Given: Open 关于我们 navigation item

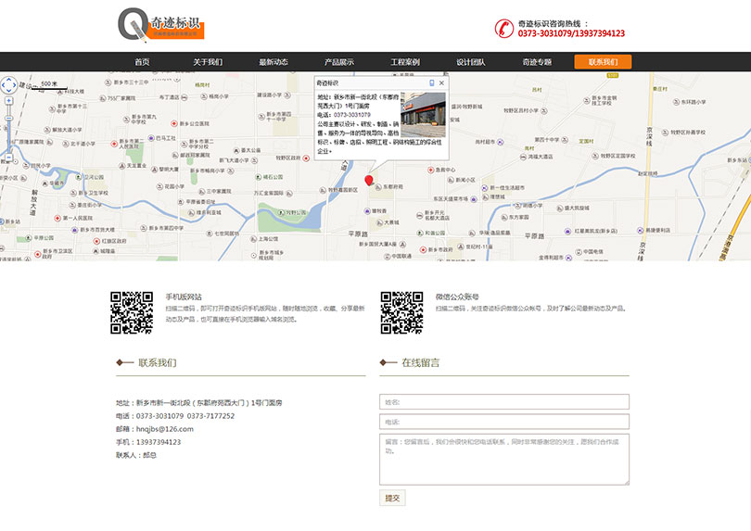Looking at the screenshot, I should pos(208,62).
